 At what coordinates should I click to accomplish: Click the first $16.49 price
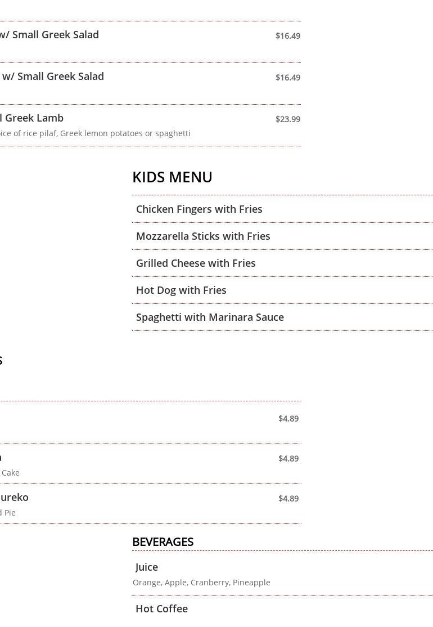(x=287, y=35)
